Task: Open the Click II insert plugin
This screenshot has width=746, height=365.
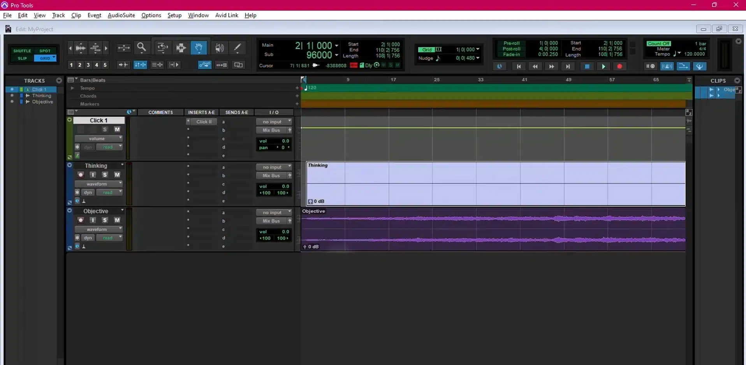Action: (204, 122)
